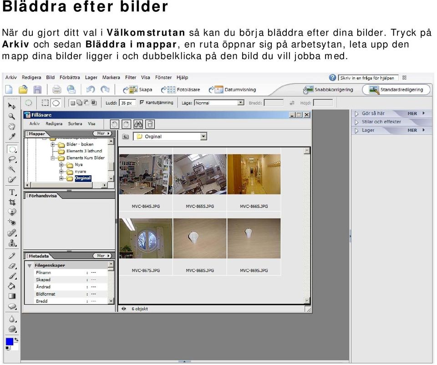The image size is (437, 365).
Task: Select the Gradient tool
Action: point(12,296)
